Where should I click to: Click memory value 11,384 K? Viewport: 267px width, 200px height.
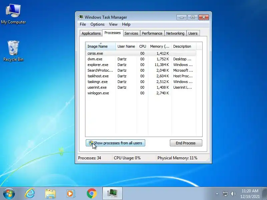click(x=162, y=65)
